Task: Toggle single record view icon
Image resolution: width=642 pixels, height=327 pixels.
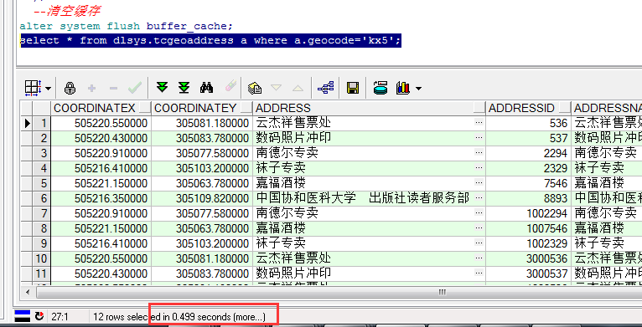Action: 326,87
